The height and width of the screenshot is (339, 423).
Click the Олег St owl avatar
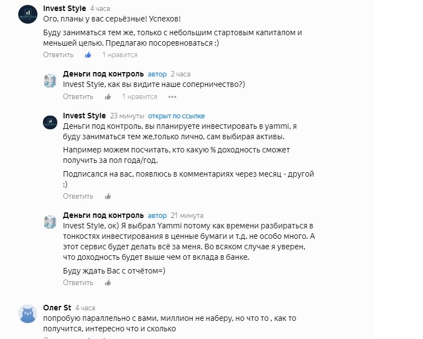(28, 314)
